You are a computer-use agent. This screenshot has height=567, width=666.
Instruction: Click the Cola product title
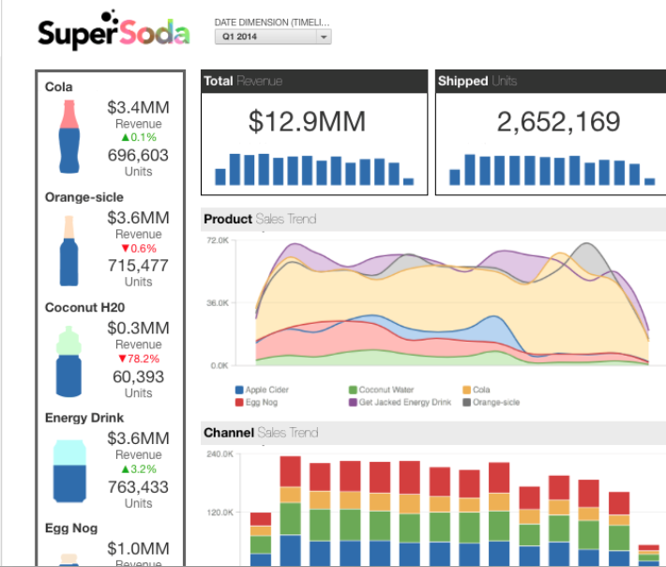(58, 87)
